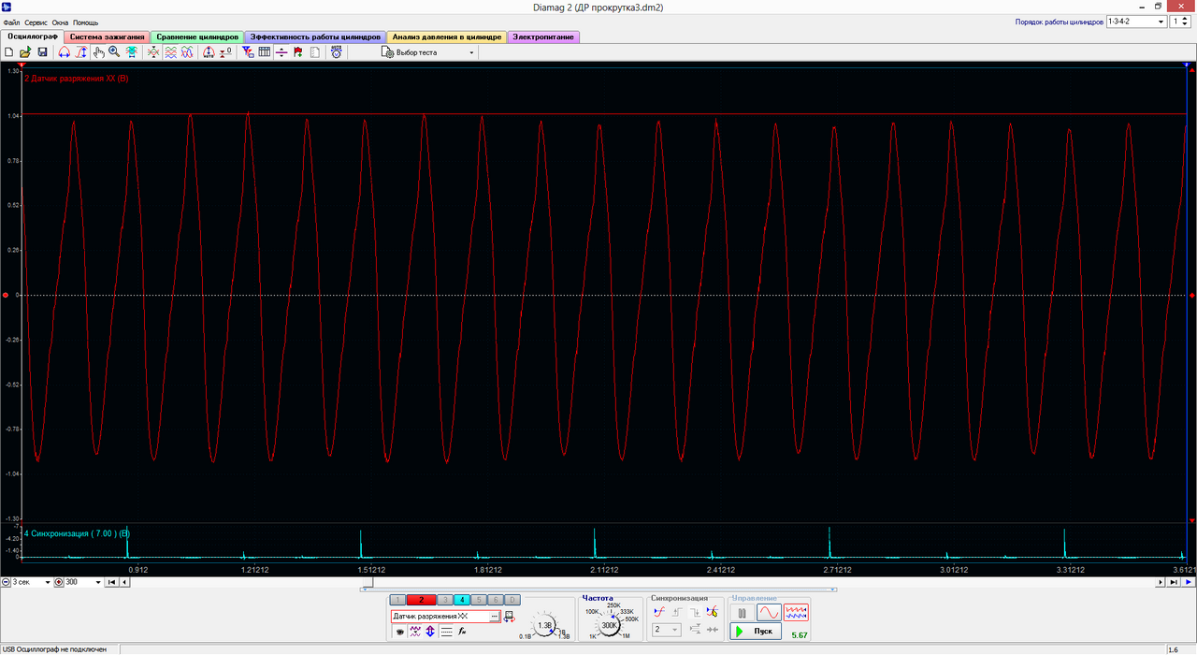This screenshot has width=1197, height=655.
Task: Toggle channel visibility with the eye icon
Action: (400, 632)
